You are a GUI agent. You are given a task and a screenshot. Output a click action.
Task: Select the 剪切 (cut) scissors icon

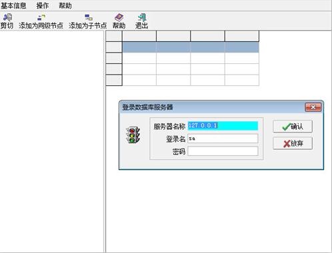click(7, 17)
